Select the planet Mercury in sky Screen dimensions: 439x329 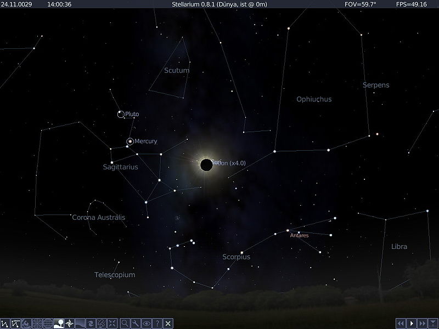coord(130,141)
